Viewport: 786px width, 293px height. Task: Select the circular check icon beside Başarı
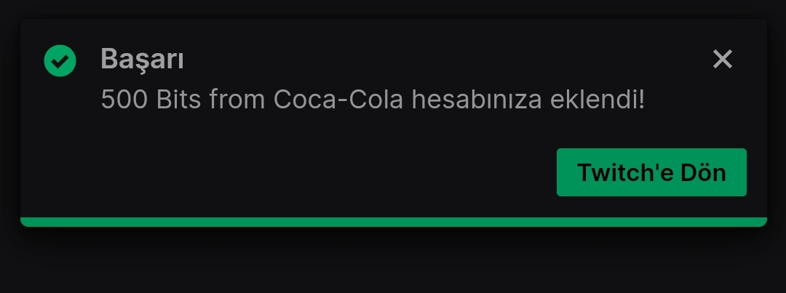tap(60, 60)
